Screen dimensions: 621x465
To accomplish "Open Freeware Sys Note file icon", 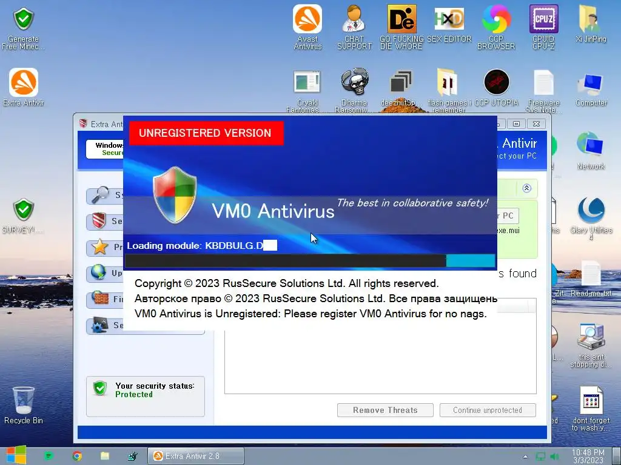I will [x=544, y=91].
